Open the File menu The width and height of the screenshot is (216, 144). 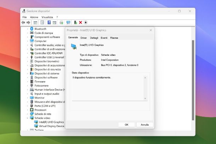[24, 17]
